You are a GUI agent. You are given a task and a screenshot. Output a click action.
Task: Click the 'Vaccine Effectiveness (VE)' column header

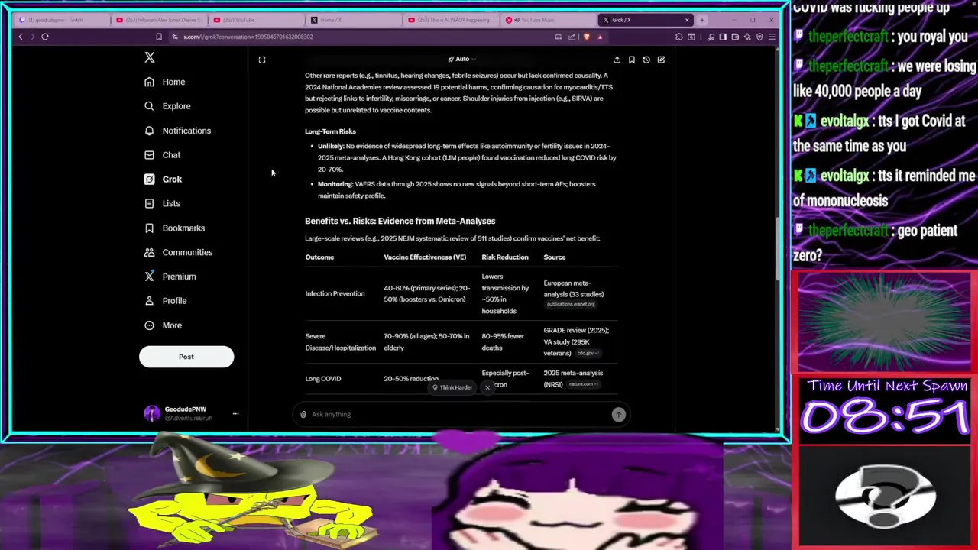pos(425,257)
